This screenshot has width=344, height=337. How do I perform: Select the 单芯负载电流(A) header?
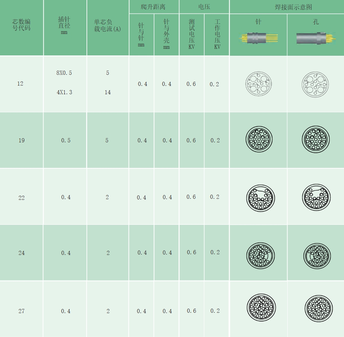point(108,26)
